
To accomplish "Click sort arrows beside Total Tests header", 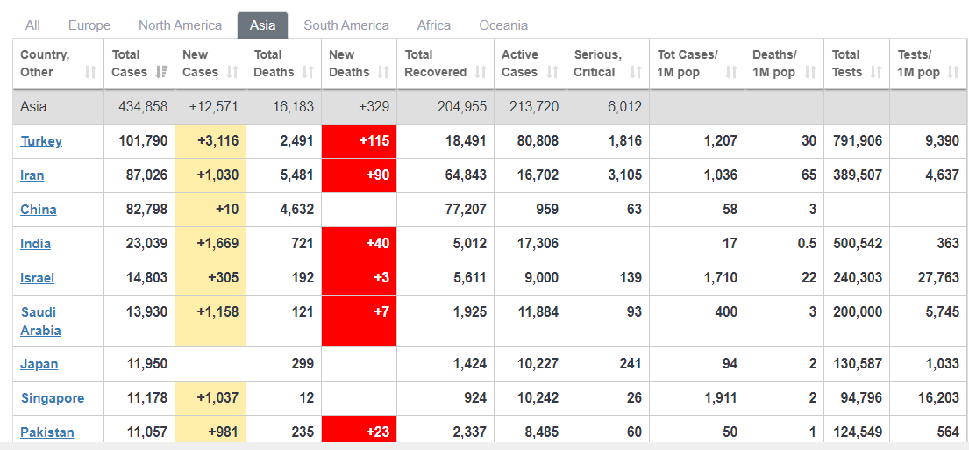I will [x=876, y=72].
